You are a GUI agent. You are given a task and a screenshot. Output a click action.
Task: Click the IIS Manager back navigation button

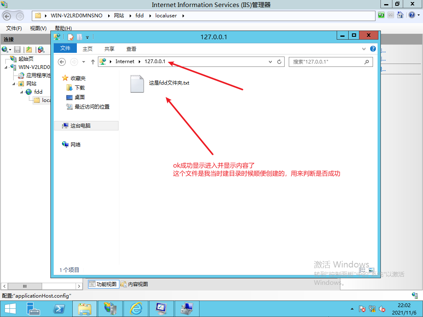pyautogui.click(x=7, y=16)
